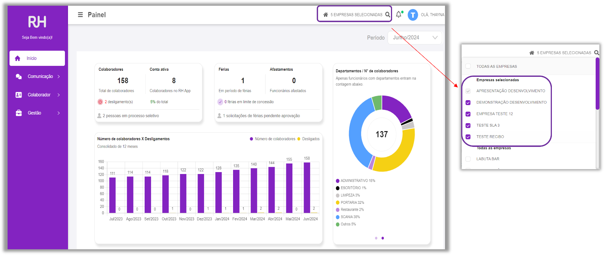Click the Colaborador ID card icon
The width and height of the screenshot is (604, 255).
coord(19,95)
